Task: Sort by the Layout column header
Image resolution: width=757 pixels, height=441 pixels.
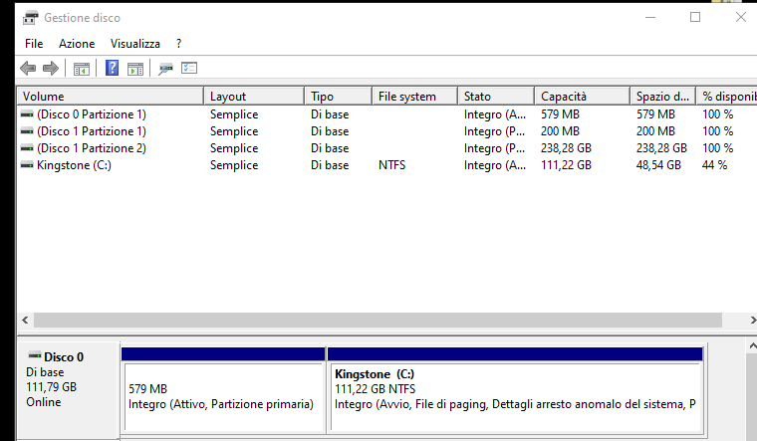Action: point(254,96)
